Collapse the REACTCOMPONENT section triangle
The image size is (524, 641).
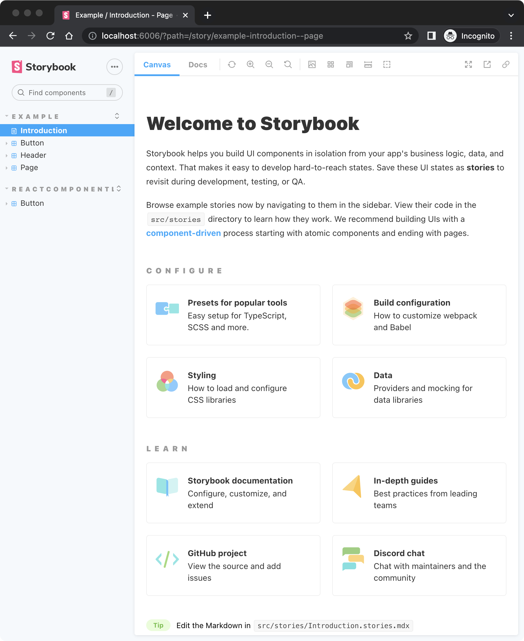click(x=7, y=188)
